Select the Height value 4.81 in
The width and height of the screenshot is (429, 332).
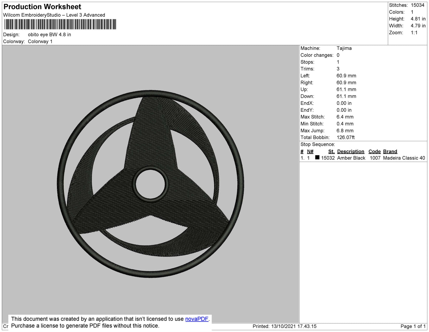(418, 19)
